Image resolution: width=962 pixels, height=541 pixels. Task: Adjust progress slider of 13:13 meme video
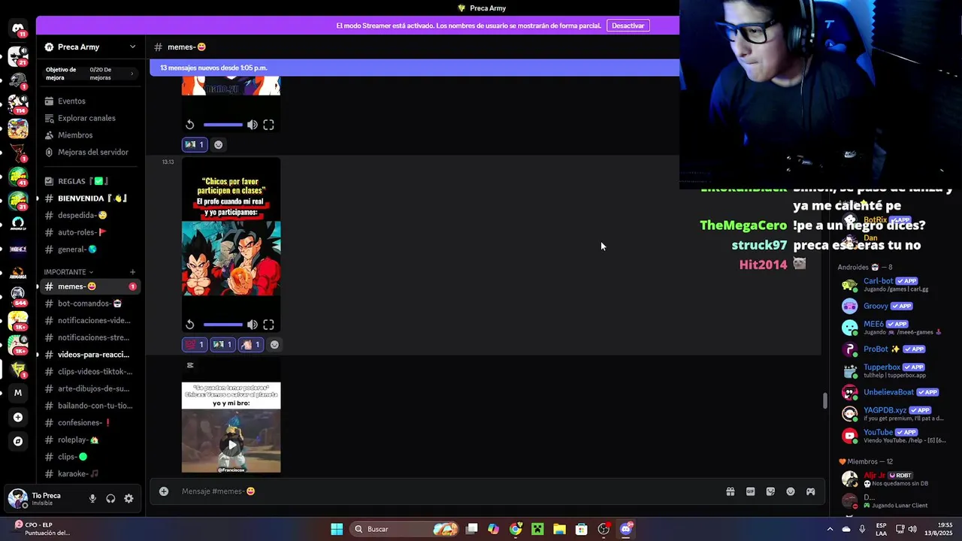click(x=223, y=325)
